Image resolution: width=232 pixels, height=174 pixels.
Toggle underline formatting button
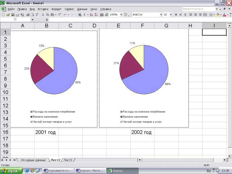185,15
